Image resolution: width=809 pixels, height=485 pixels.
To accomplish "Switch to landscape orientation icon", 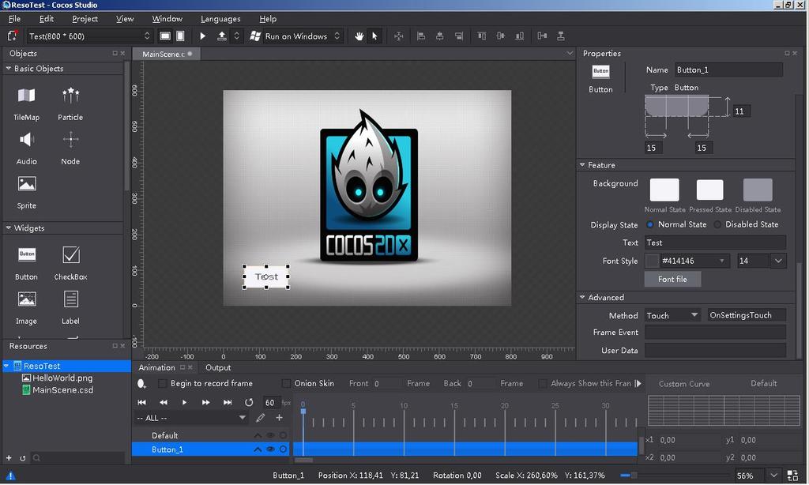I will tap(165, 36).
